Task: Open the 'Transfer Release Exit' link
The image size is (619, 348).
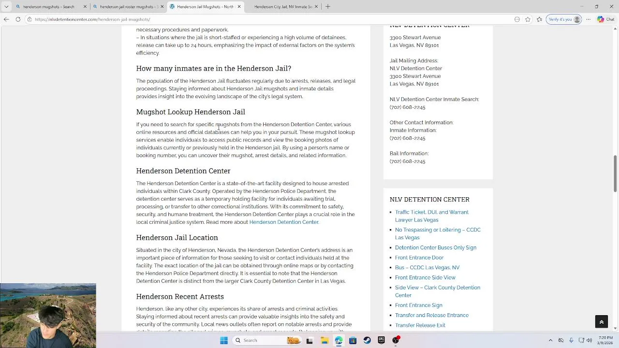Action: (x=420, y=326)
